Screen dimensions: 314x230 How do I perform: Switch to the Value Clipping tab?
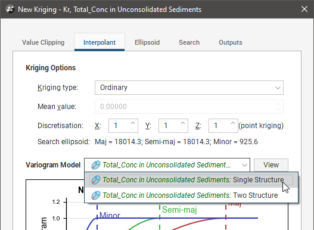pyautogui.click(x=43, y=42)
